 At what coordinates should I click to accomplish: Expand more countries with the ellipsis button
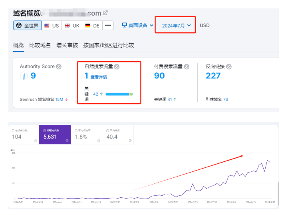(108, 25)
